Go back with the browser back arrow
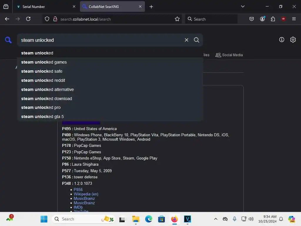This screenshot has width=301, height=226. tap(7, 19)
